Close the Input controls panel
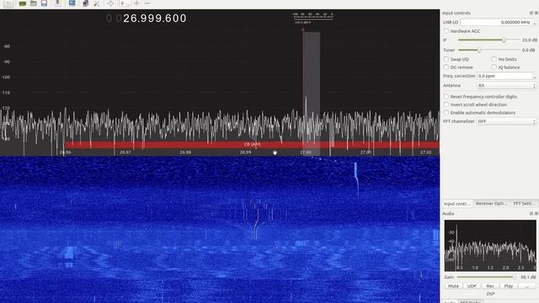 click(536, 13)
